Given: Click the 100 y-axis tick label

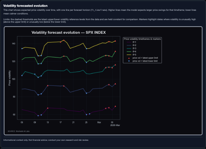Looking at the screenshot, I should point(14,79).
